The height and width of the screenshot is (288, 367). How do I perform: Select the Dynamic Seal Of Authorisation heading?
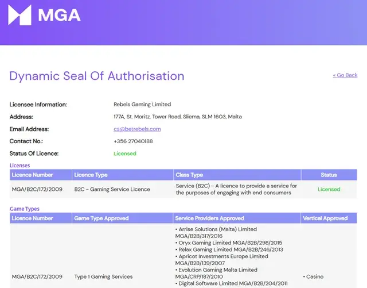[x=97, y=76]
